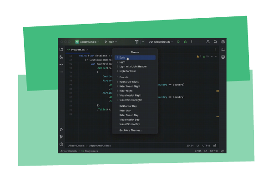Open the Structure tool window icon
Viewport: 273px width, 182px height.
pyautogui.click(x=61, y=57)
